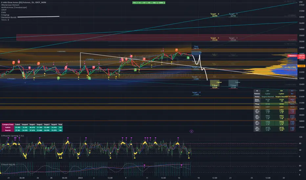Click the 21 date on time axis
This screenshot has width=306, height=180.
coord(9,178)
